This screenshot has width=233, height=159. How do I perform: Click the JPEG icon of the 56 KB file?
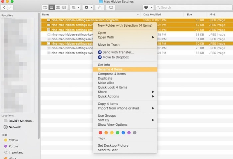pyautogui.click(x=49, y=20)
